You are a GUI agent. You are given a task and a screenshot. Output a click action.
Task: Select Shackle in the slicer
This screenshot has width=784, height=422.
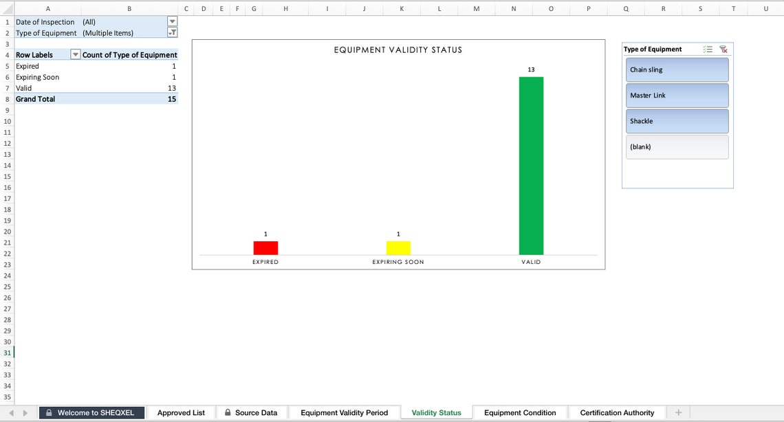(677, 121)
